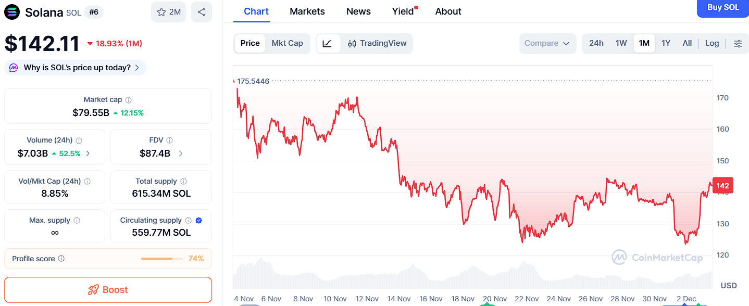The height and width of the screenshot is (306, 749).
Task: Open the CoinMarketCap logo watermark on the chart
Action: 657,258
